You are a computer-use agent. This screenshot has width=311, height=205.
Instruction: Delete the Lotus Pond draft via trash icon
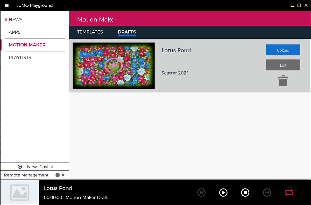click(x=283, y=81)
